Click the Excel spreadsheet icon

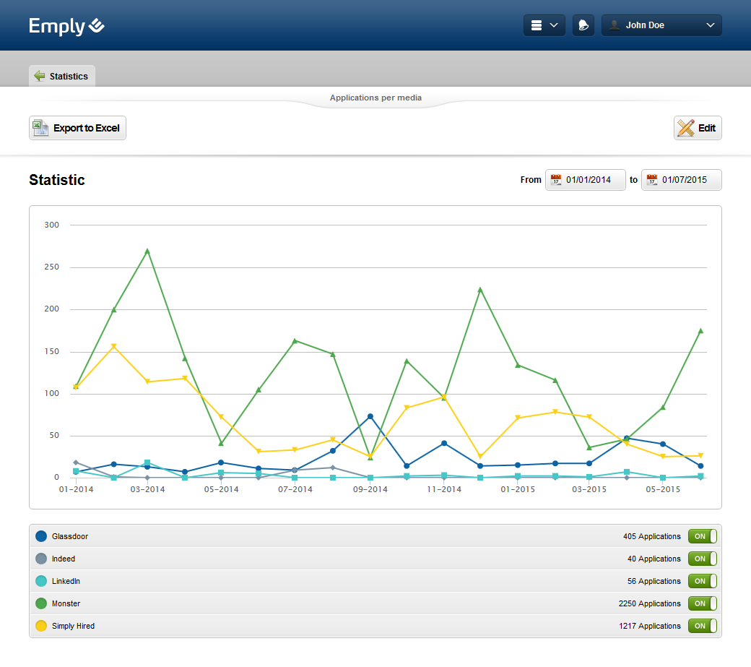(x=40, y=128)
